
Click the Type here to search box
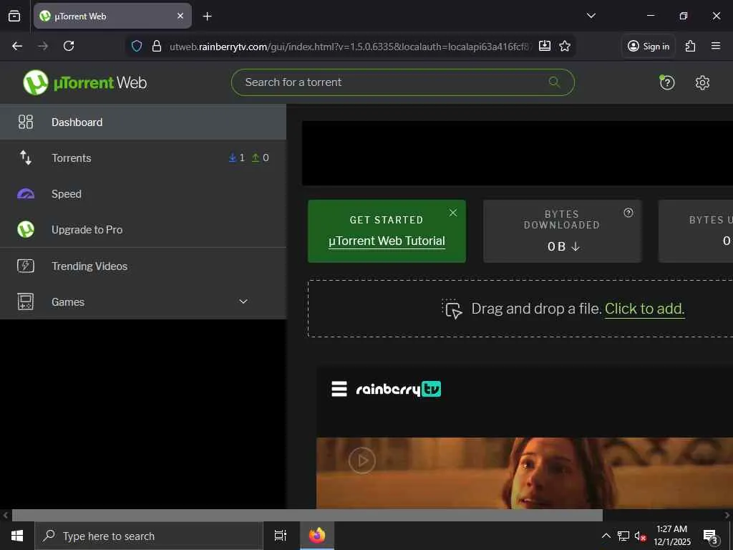(149, 536)
